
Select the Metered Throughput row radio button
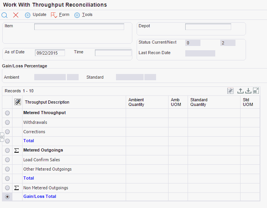[7, 113]
